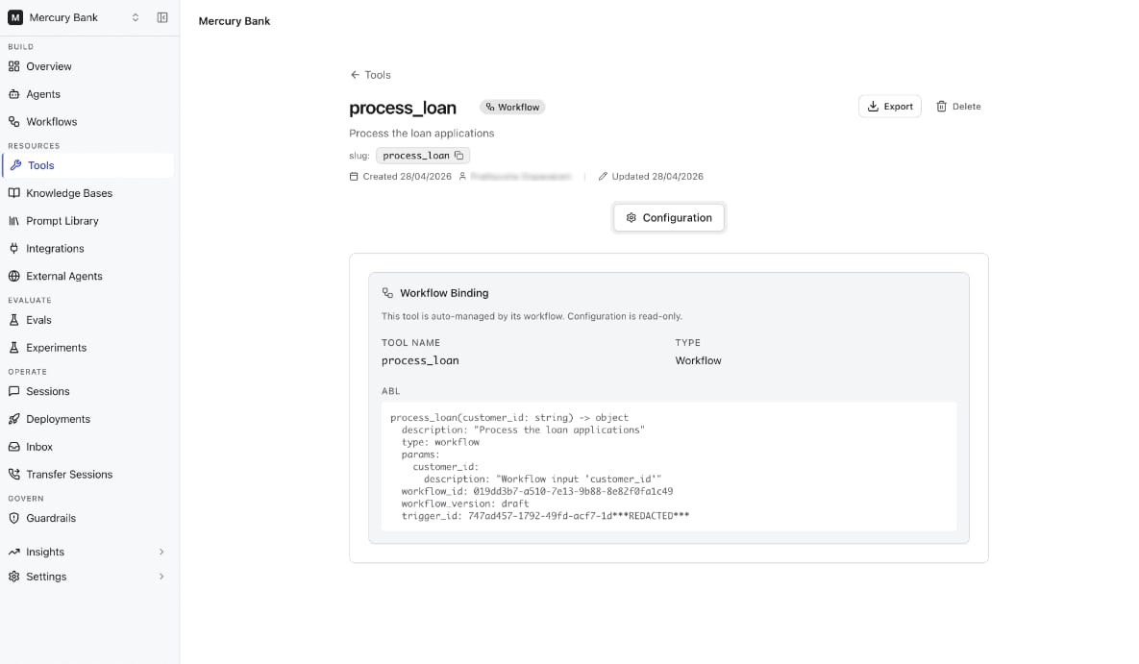The width and height of the screenshot is (1139, 664).
Task: Click 'workflow_version: draft' text
Action: pyautogui.click(x=465, y=504)
